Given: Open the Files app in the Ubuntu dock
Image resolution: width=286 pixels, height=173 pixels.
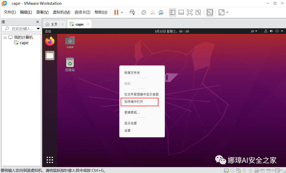Looking at the screenshot, I should (x=50, y=55).
